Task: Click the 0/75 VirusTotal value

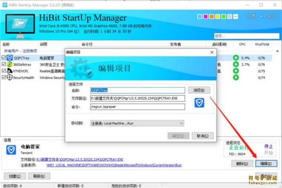Action: pyautogui.click(x=261, y=71)
